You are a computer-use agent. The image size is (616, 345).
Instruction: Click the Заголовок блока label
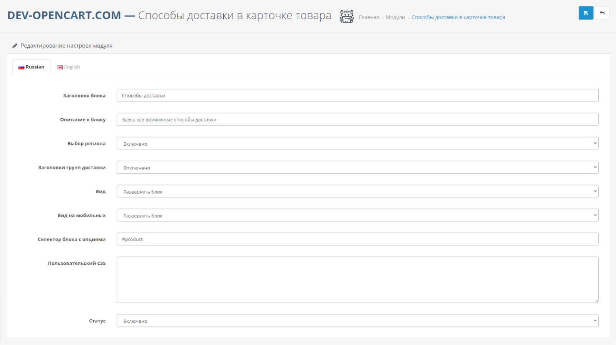click(84, 96)
